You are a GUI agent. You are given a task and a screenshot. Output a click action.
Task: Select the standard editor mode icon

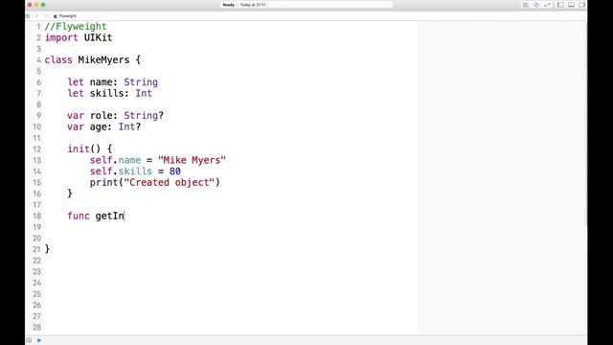(x=526, y=5)
